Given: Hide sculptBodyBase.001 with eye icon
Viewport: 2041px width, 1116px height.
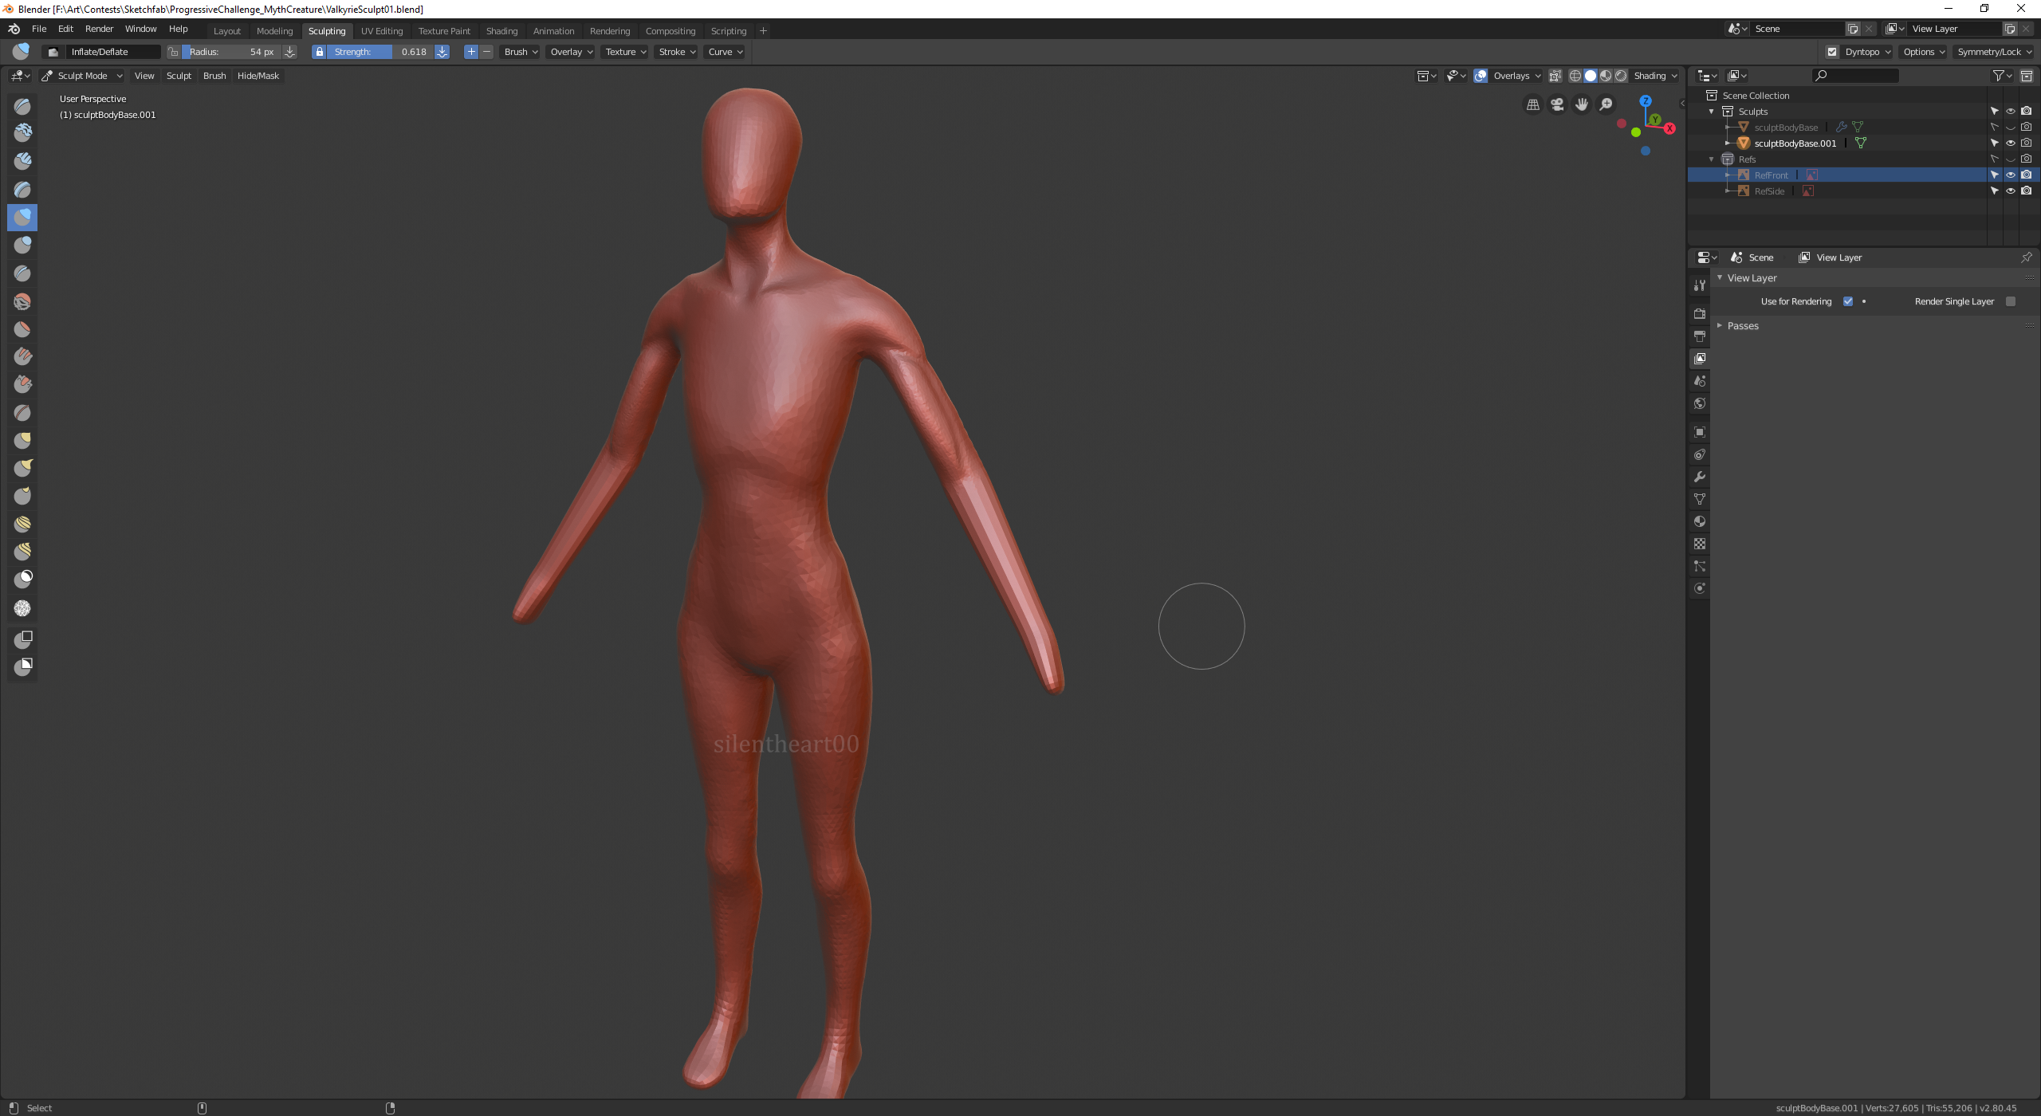Looking at the screenshot, I should coord(2011,143).
